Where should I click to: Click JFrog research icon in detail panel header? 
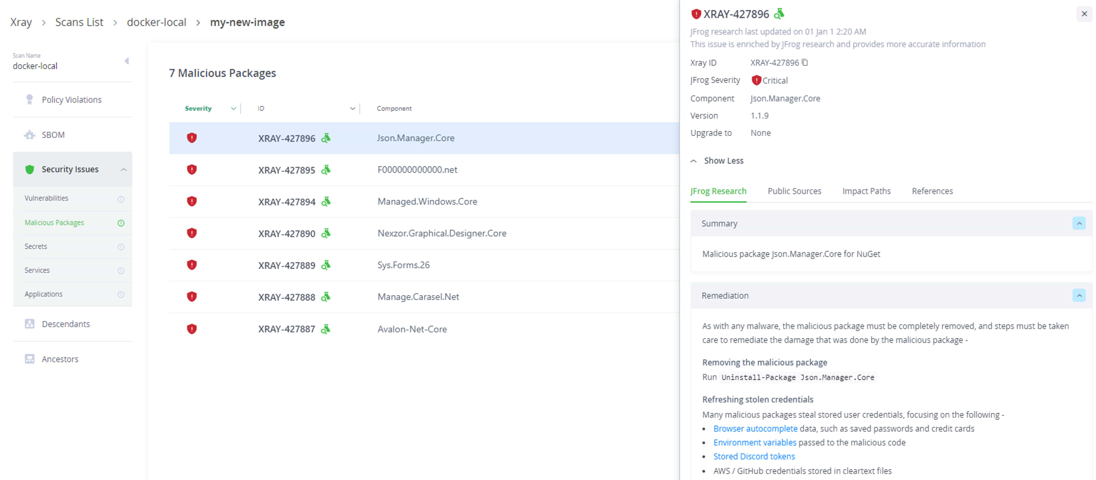779,14
